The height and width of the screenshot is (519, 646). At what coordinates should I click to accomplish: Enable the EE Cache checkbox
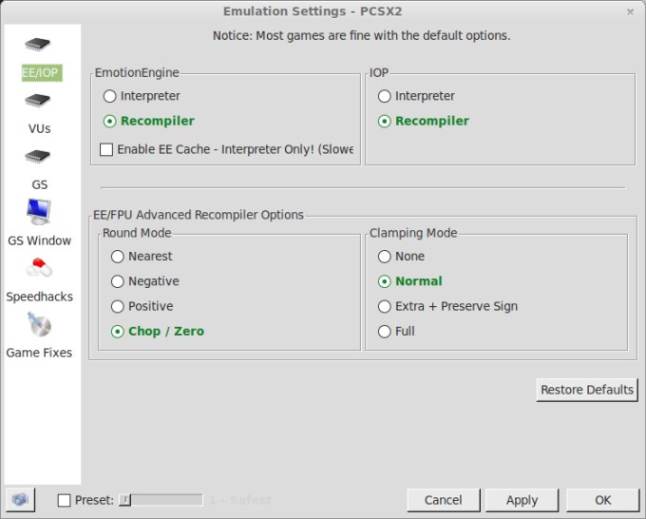[x=106, y=149]
